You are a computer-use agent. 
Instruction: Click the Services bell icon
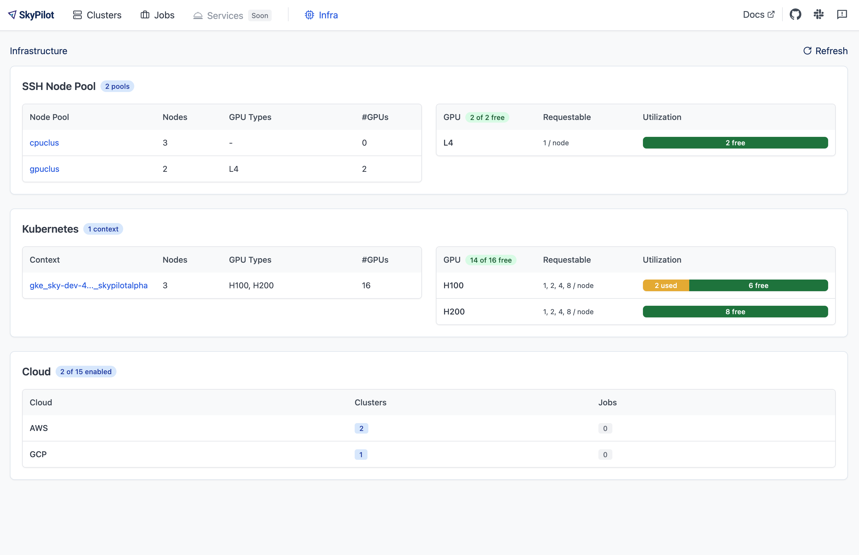point(198,15)
